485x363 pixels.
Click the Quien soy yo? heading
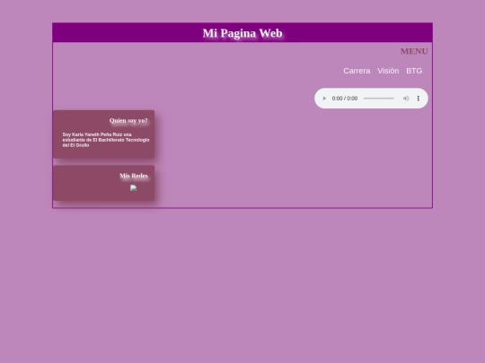pyautogui.click(x=128, y=120)
